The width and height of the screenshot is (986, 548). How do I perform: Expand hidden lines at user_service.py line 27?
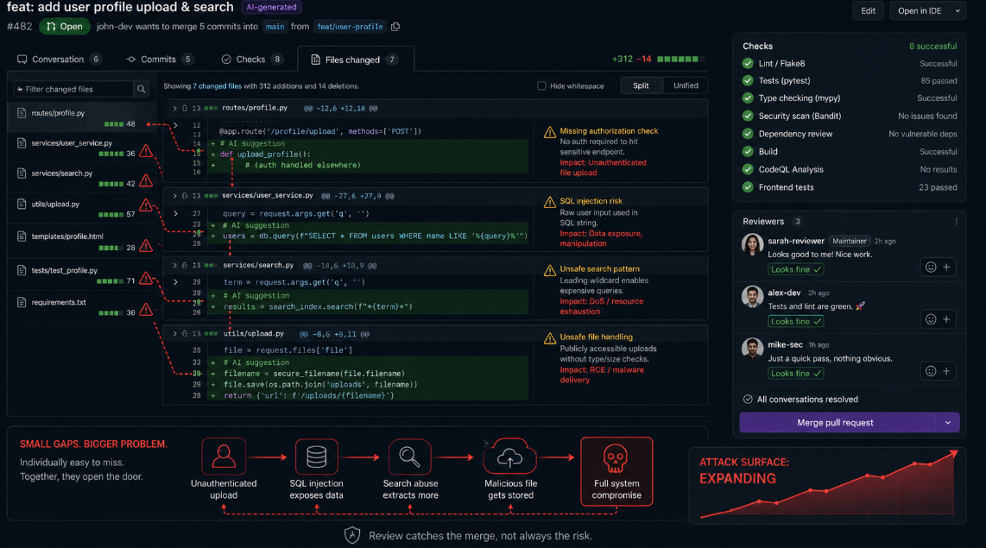(x=175, y=214)
